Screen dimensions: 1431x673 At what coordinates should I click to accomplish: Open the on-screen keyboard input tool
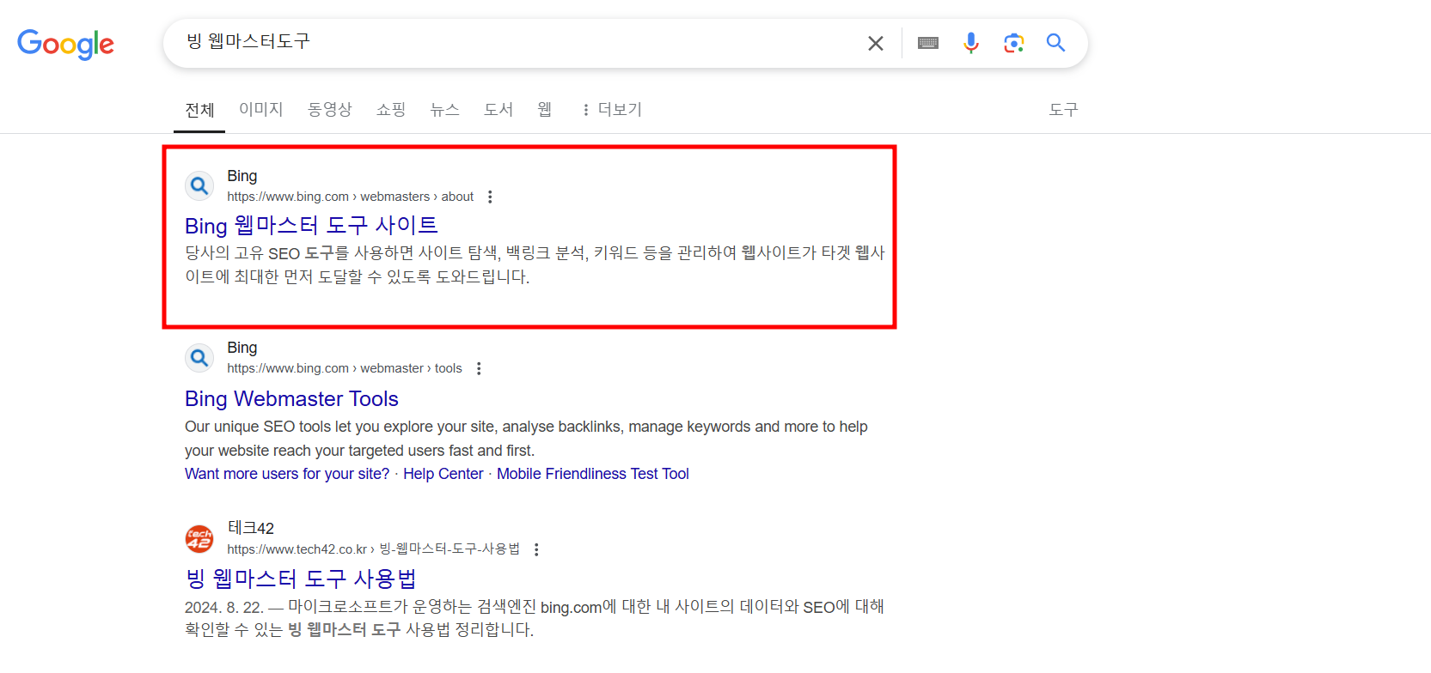click(x=928, y=43)
